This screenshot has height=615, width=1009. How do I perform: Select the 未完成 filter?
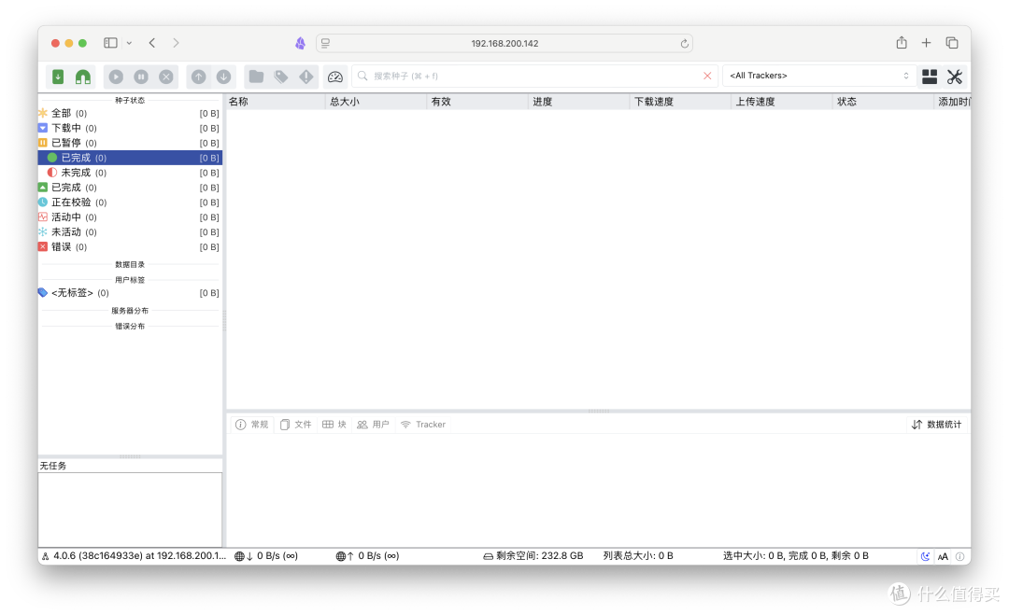[x=129, y=173]
